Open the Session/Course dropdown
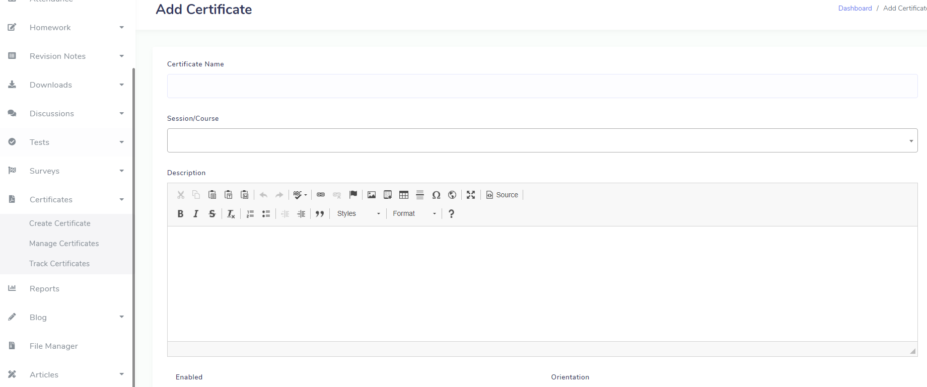927x387 pixels. 542,140
